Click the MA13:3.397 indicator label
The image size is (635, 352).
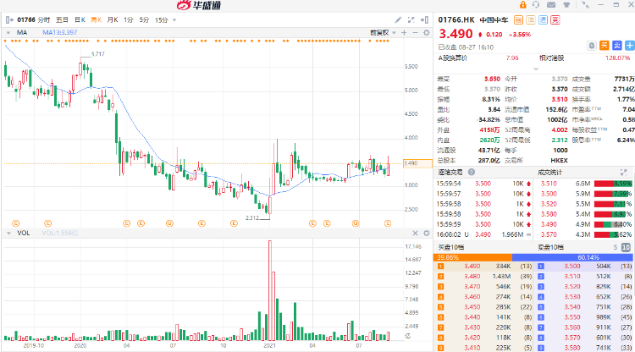[x=60, y=32]
